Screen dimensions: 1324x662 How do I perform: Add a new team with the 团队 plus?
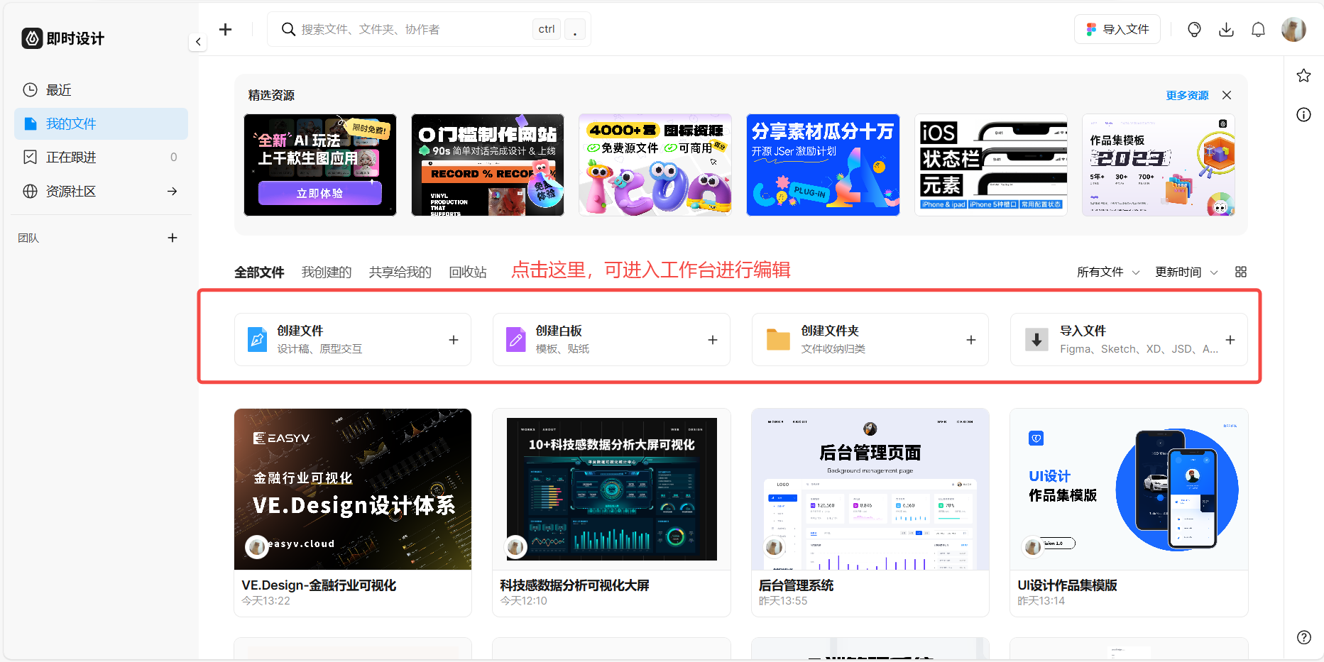pos(172,238)
